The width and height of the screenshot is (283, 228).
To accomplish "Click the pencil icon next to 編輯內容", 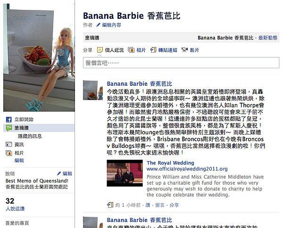I will pyautogui.click(x=98, y=25).
